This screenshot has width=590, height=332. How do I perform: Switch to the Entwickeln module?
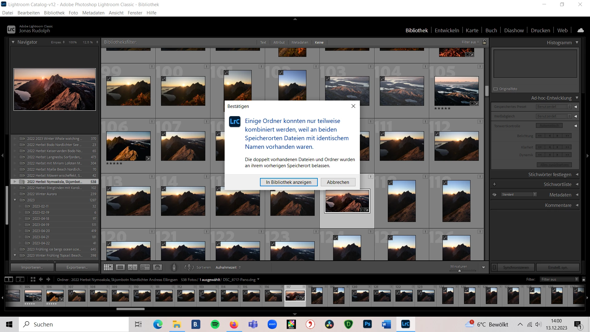pos(447,30)
